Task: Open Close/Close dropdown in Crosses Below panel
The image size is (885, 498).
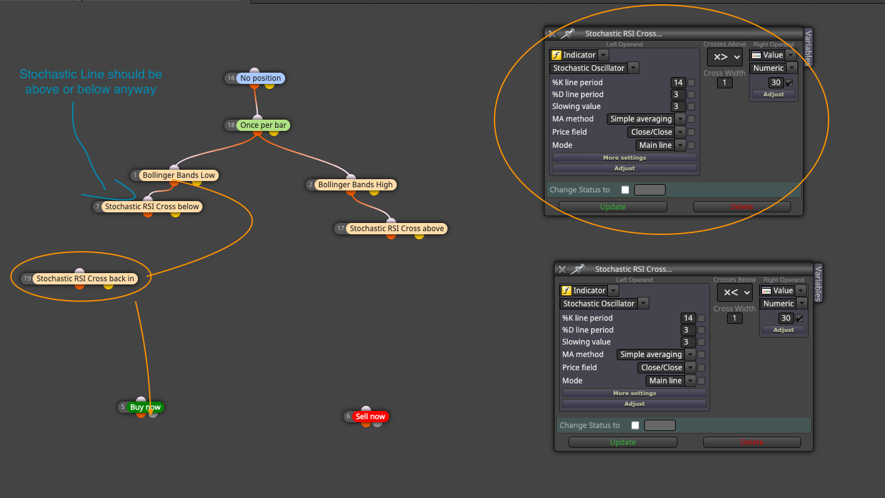Action: (x=690, y=368)
